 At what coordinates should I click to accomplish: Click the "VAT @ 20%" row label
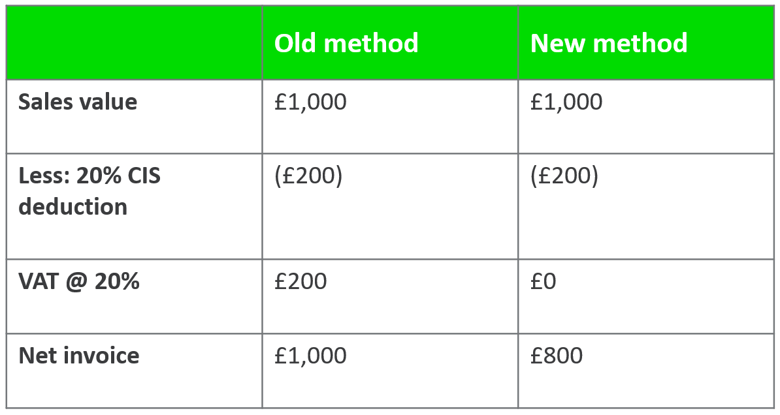(79, 282)
